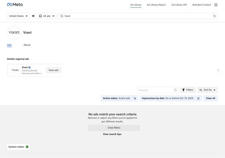225x158 pixels.
Task: Click the Vuori page name heading
Action: coord(27,33)
